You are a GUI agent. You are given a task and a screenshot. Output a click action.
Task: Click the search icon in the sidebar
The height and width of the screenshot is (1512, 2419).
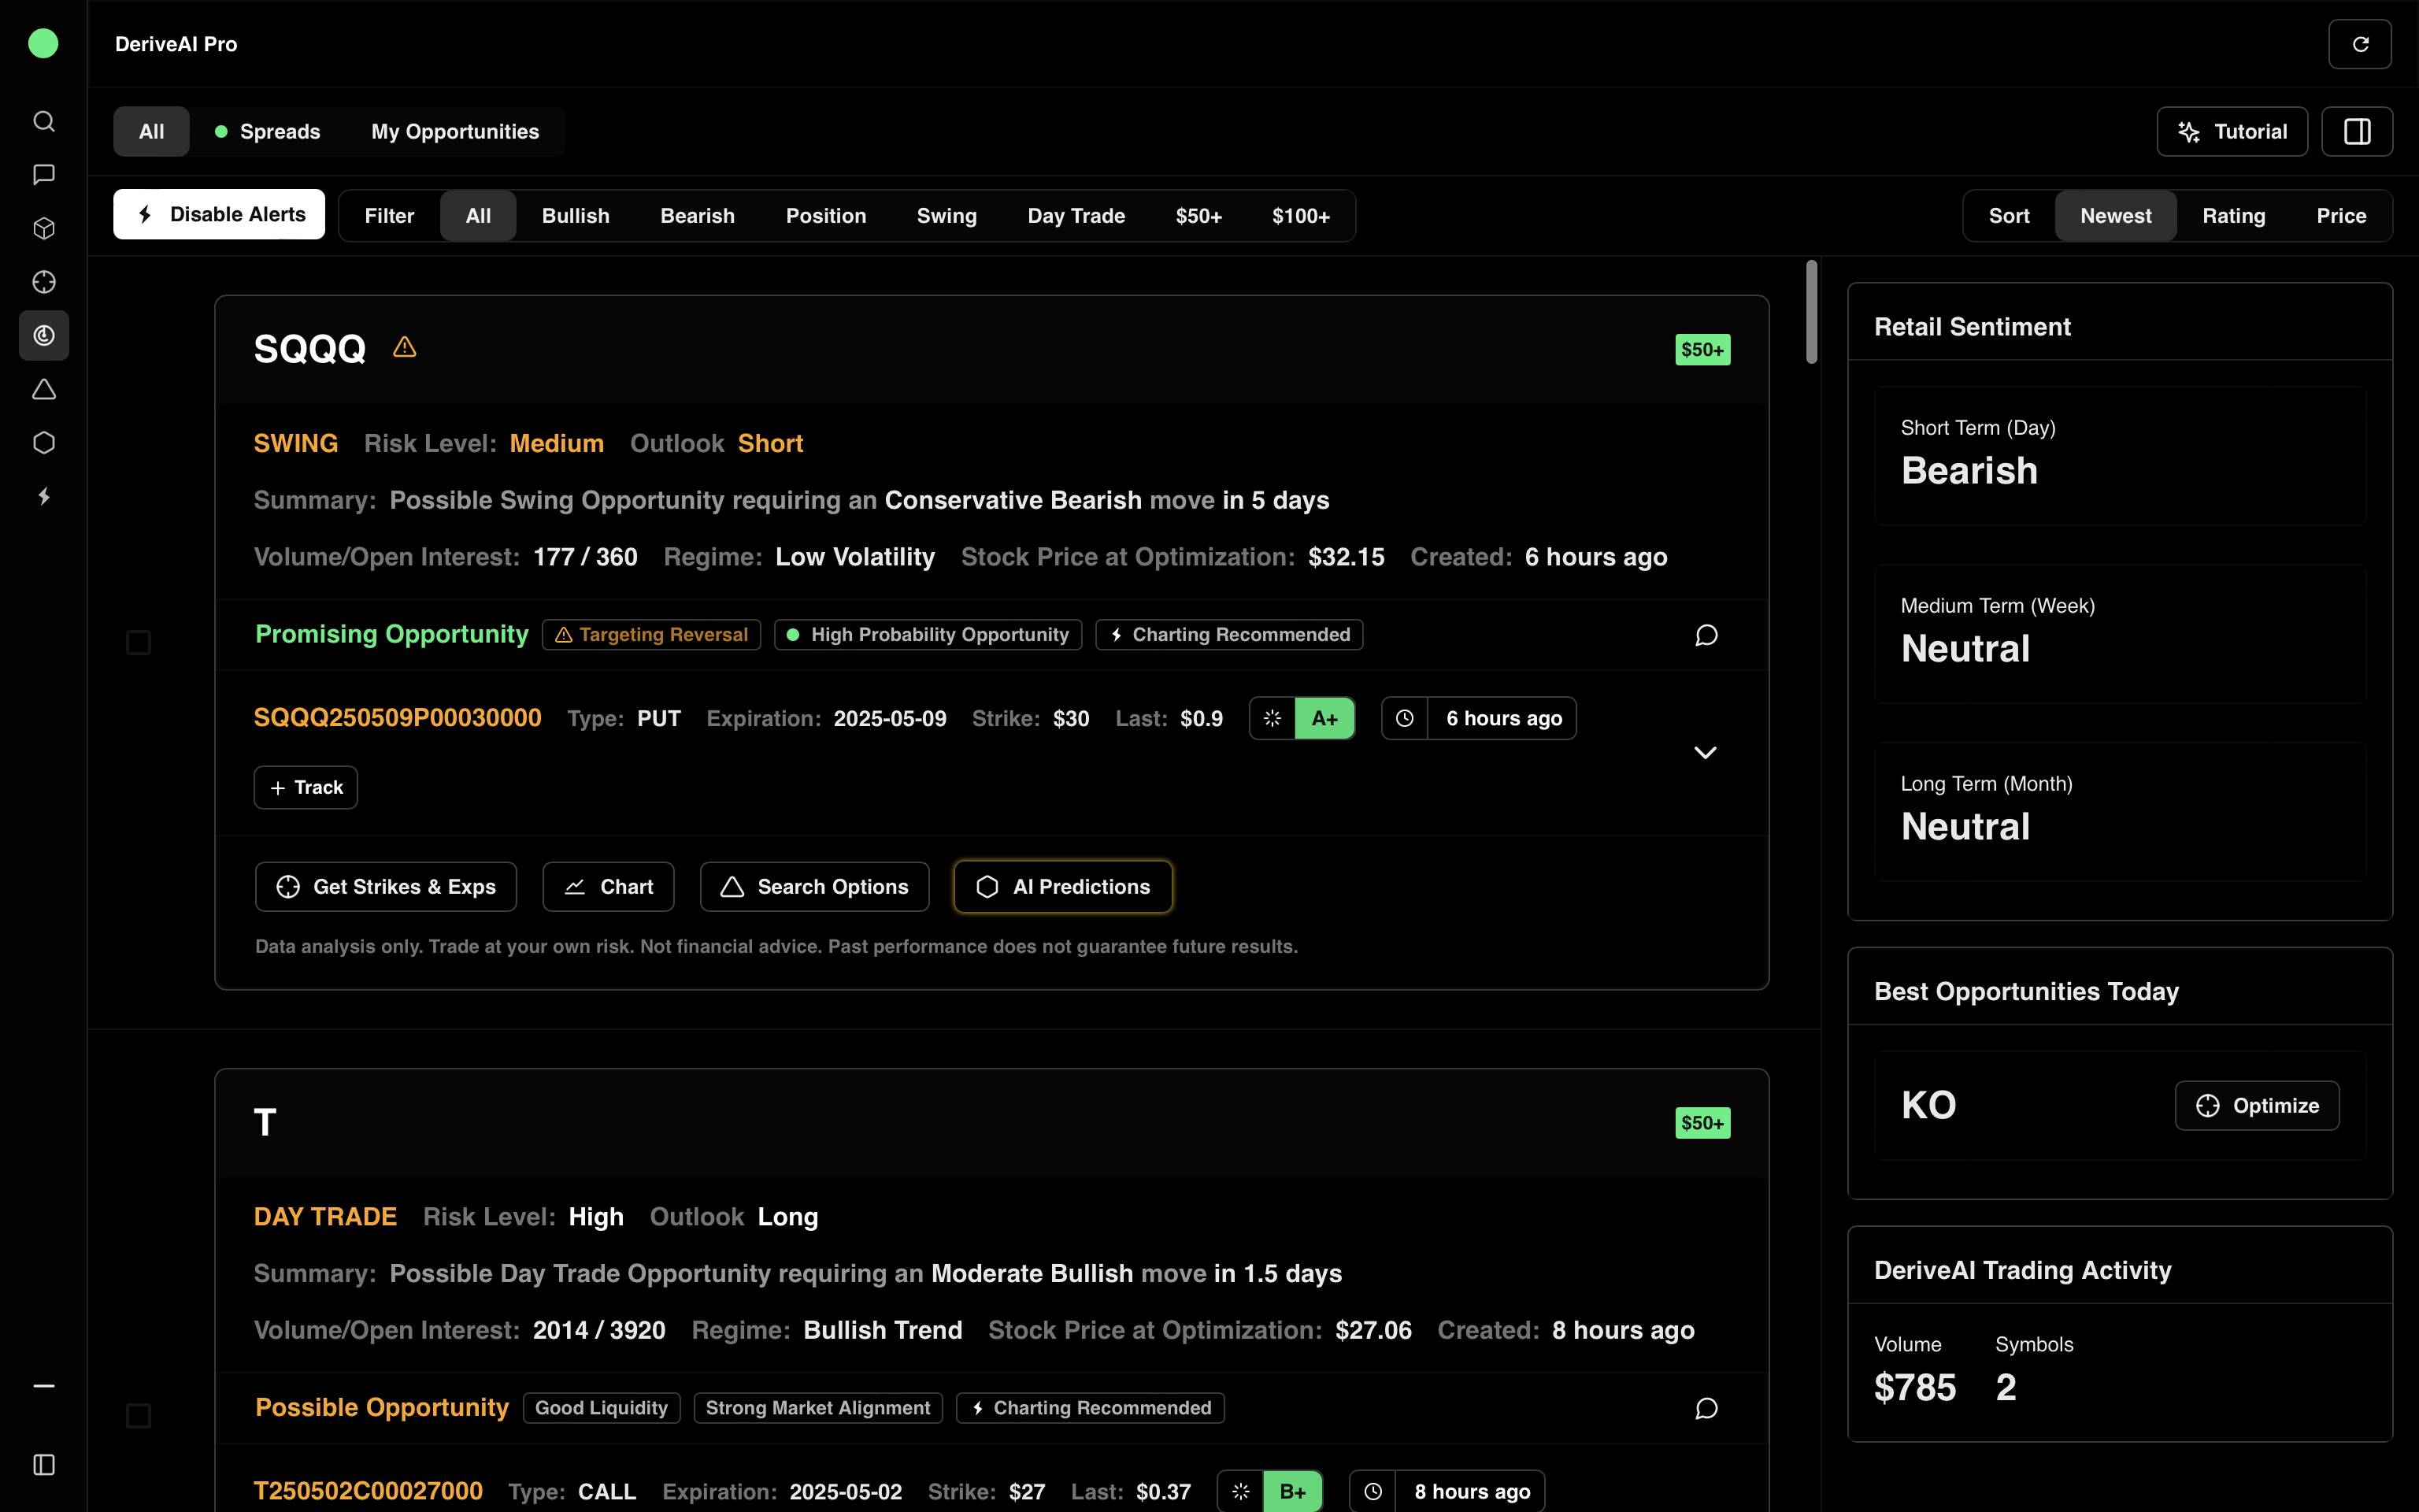43,121
